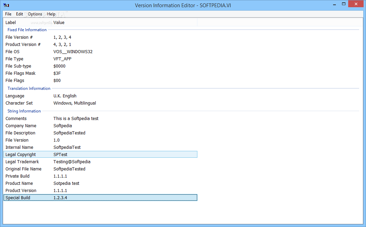Select the Original File Name row
This screenshot has height=227, width=366.
click(100, 169)
